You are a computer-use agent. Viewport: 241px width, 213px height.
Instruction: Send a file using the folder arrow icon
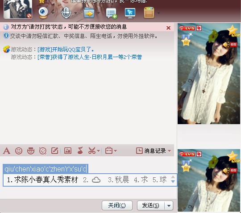[89, 13]
